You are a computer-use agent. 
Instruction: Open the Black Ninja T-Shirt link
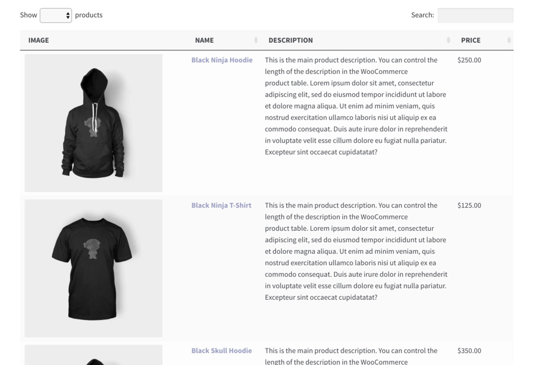221,206
